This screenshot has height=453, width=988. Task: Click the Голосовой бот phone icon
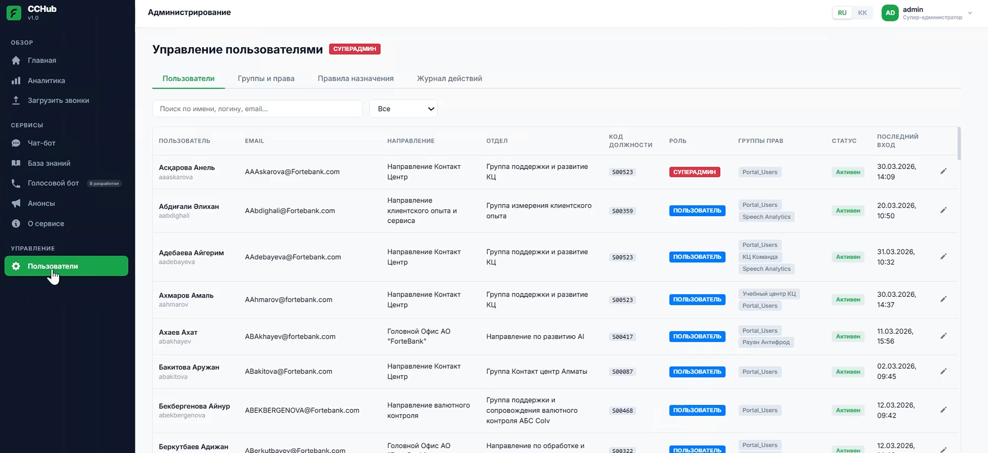tap(16, 183)
